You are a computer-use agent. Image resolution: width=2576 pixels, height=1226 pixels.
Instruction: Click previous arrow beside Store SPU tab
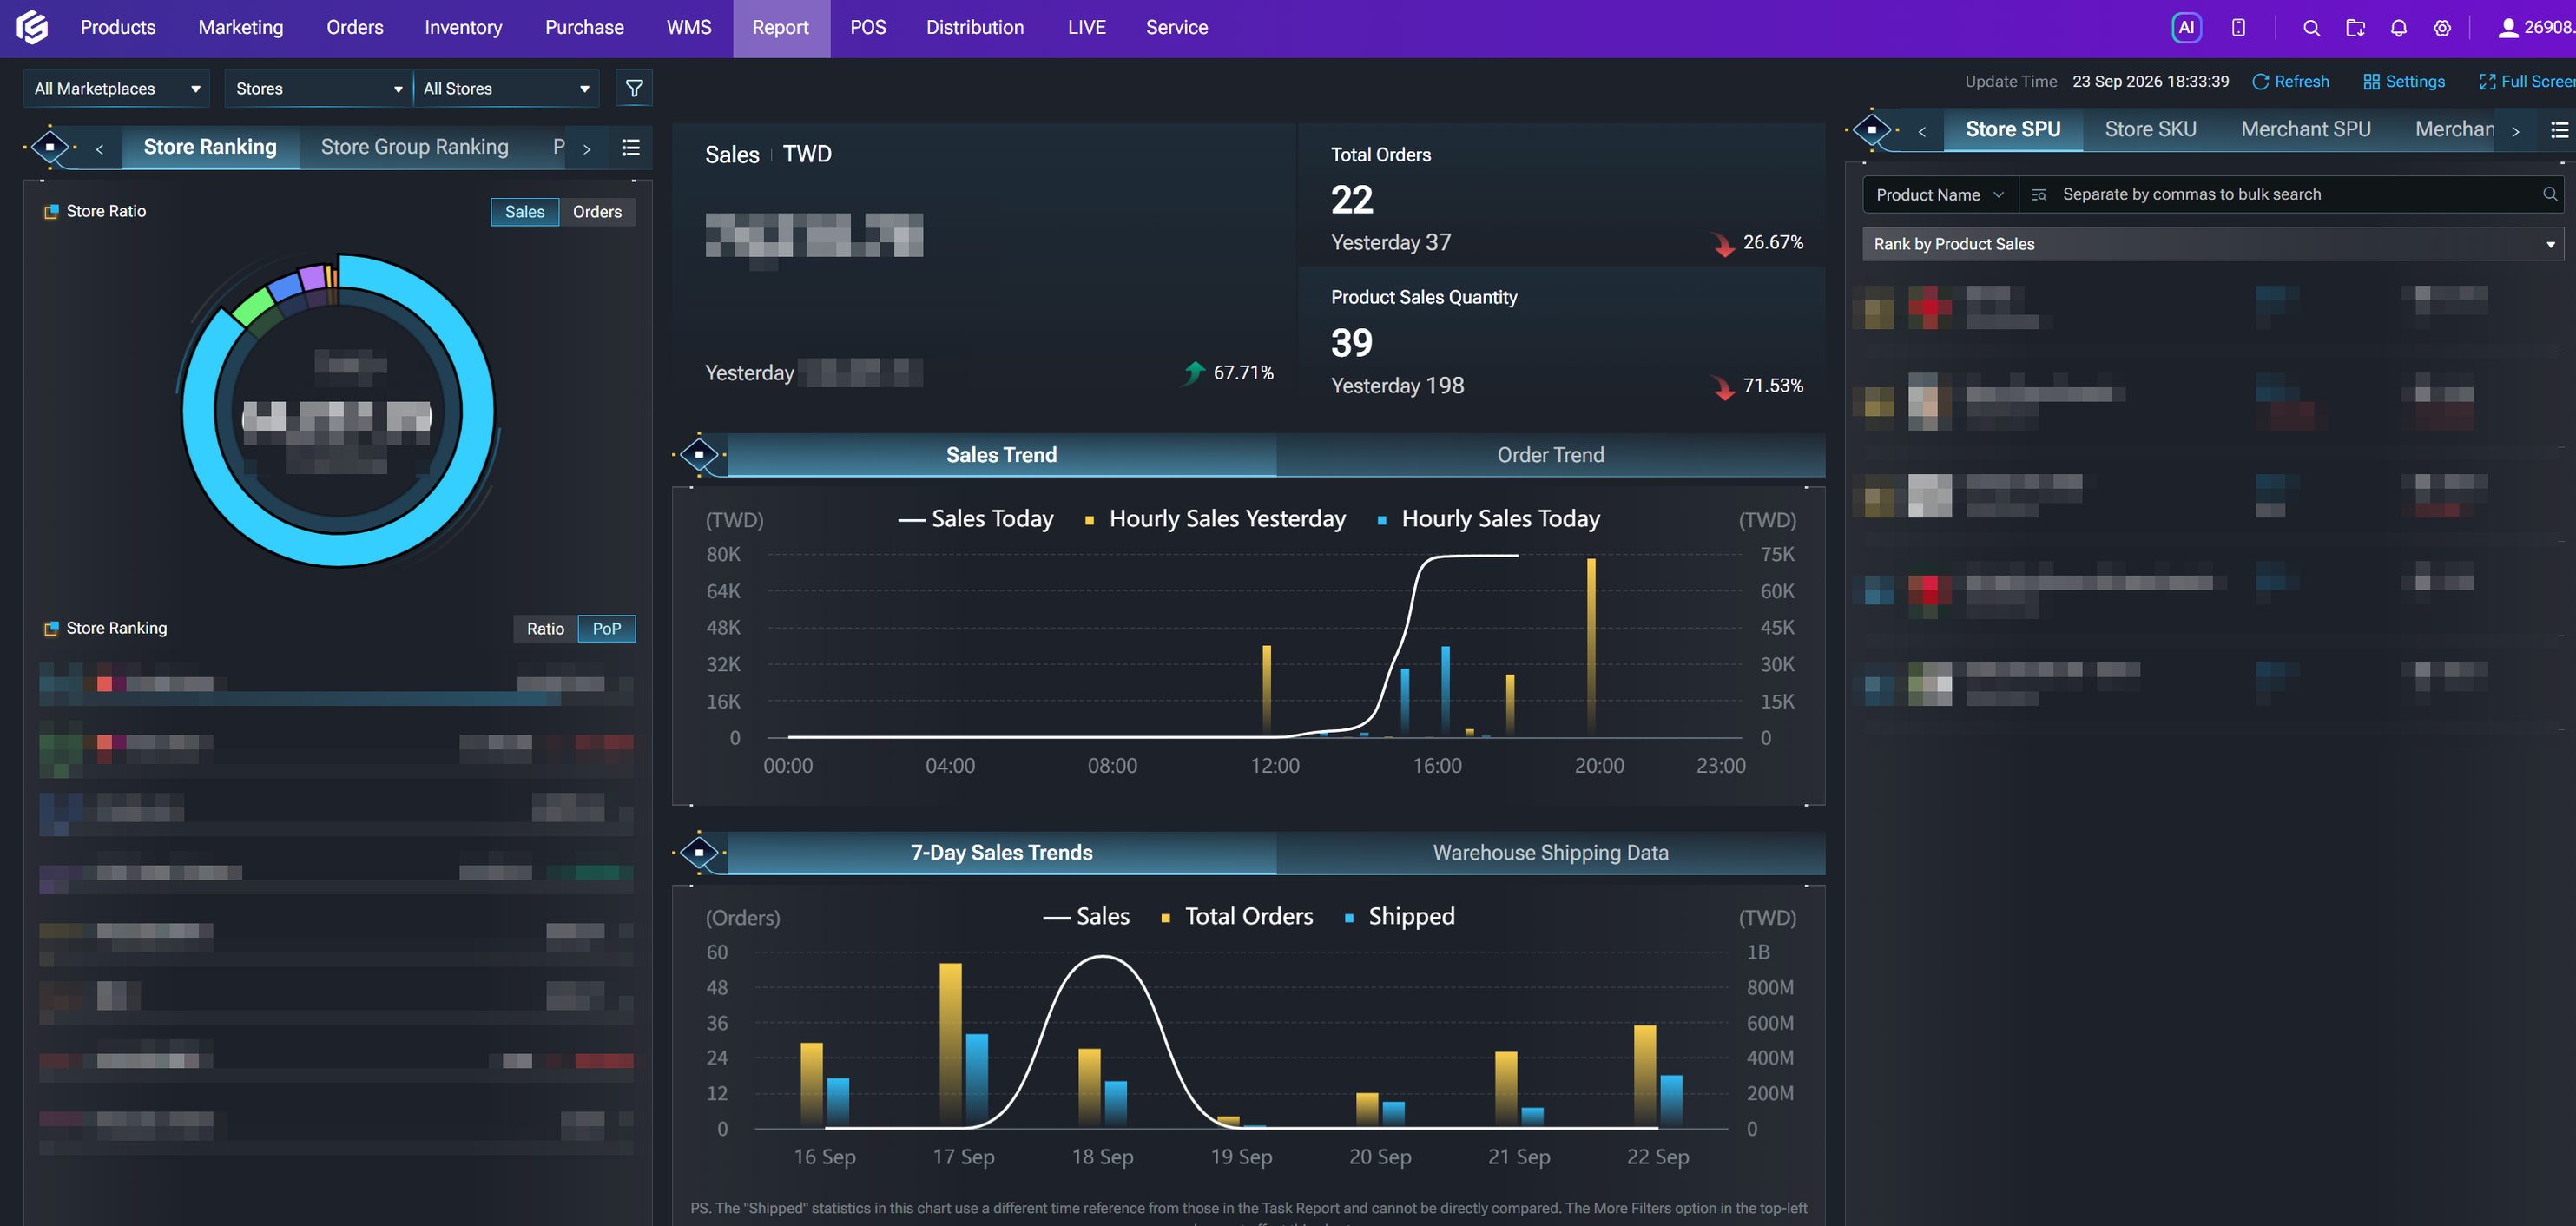[1921, 130]
